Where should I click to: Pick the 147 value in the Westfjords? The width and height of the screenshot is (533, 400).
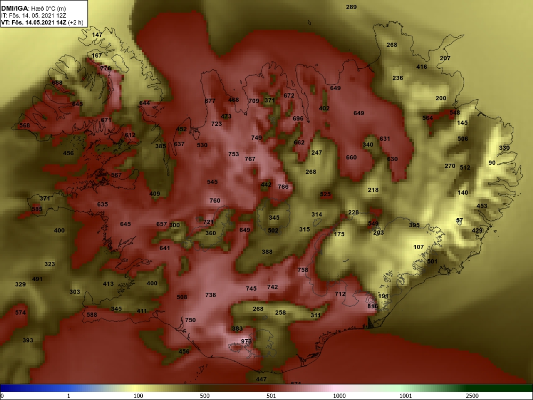pos(97,35)
